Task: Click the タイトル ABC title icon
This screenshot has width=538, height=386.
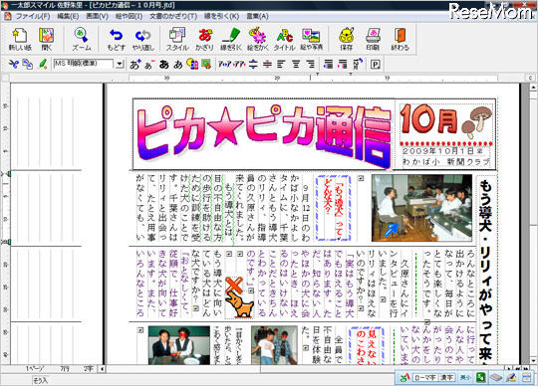Action: click(284, 39)
